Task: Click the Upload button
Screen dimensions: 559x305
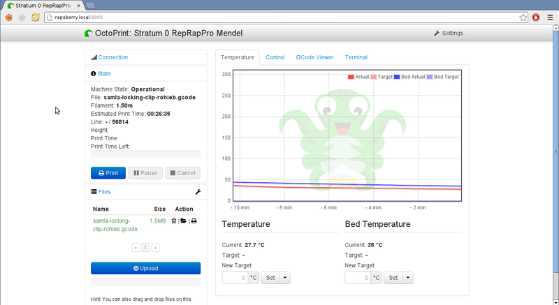Action: [x=145, y=268]
